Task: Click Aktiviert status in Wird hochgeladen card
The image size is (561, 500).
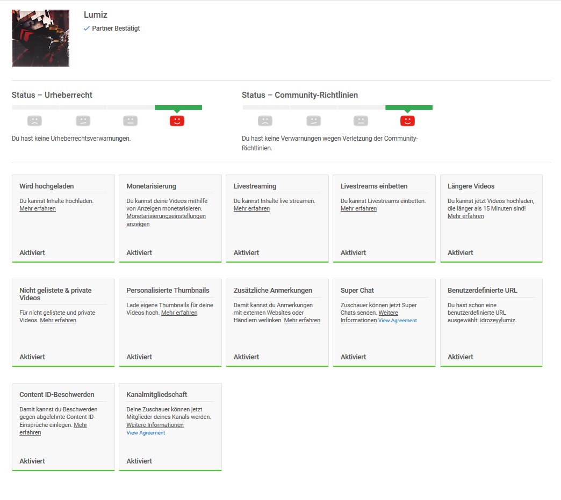Action: [x=32, y=252]
